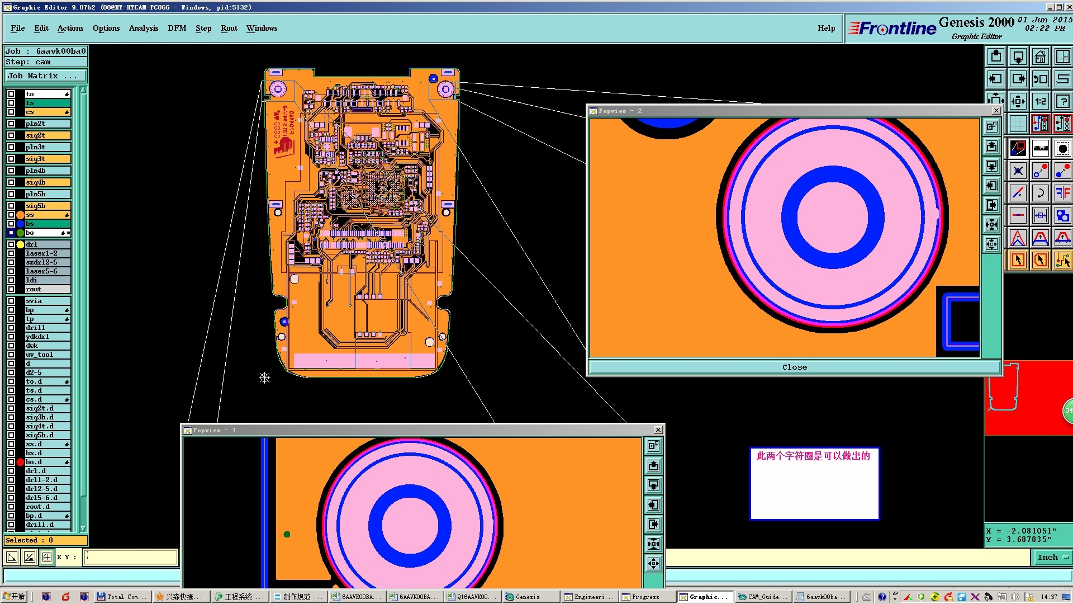
Task: Open the question mark help icon
Action: pos(1062,101)
